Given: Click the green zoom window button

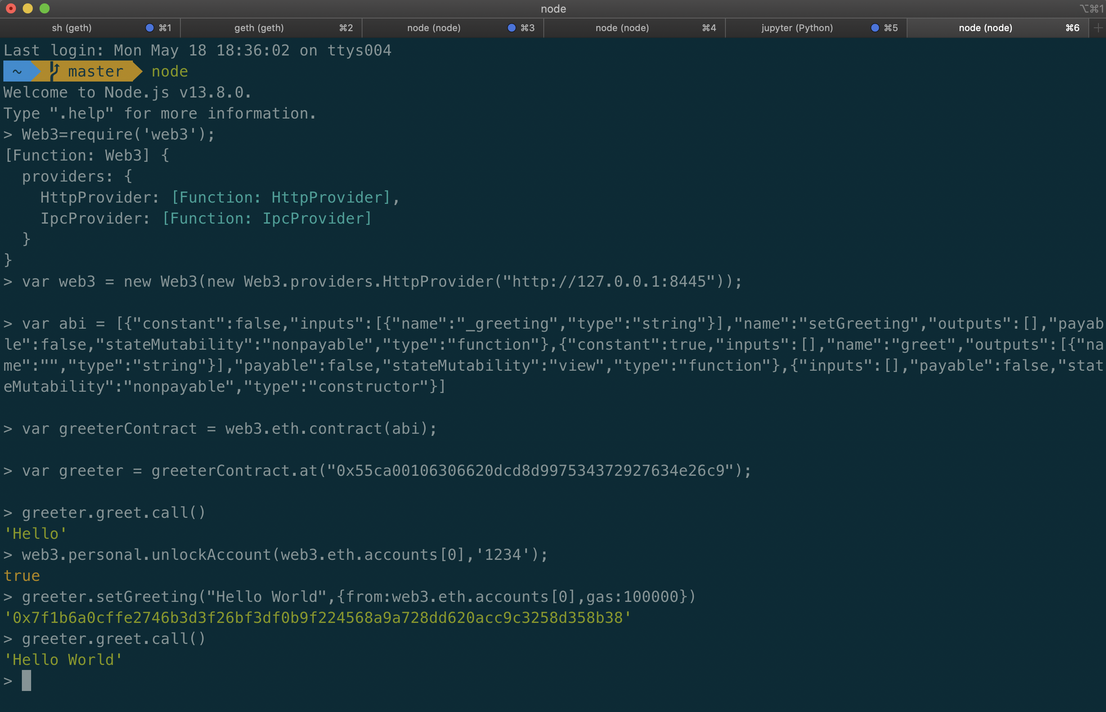Looking at the screenshot, I should [x=45, y=8].
